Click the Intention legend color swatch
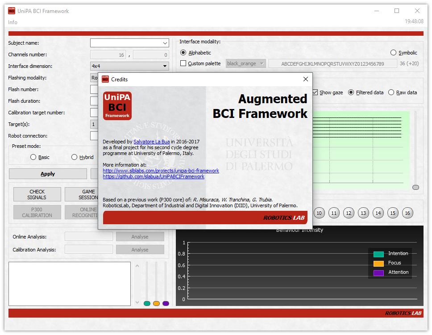This screenshot has height=335, width=432. [x=378, y=254]
